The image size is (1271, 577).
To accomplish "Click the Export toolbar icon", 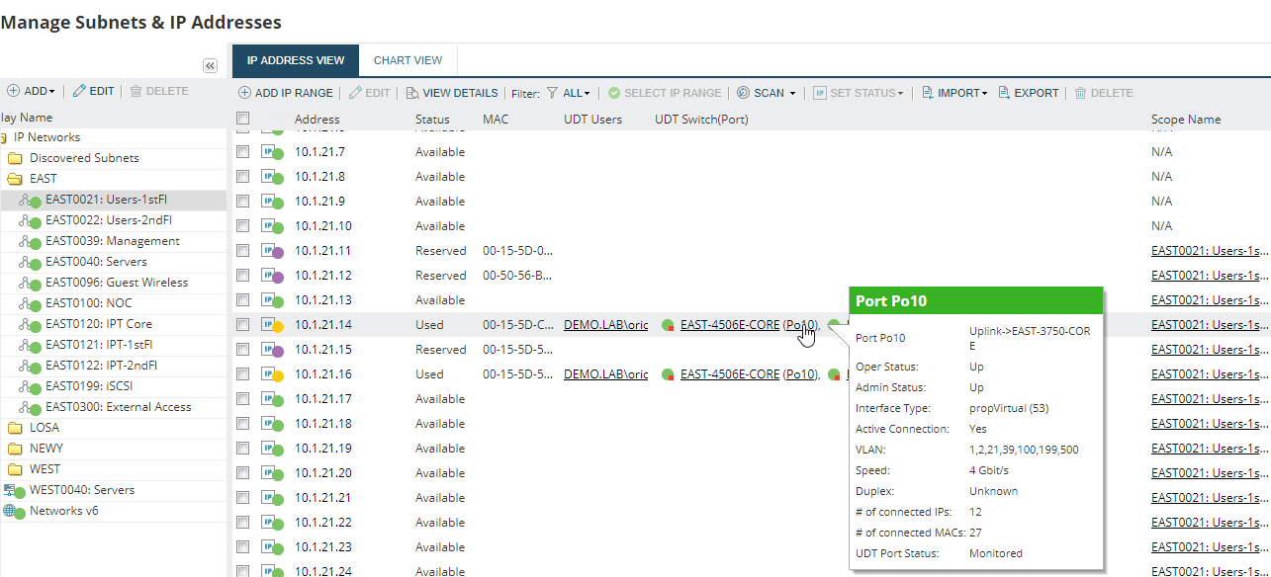I will [1004, 93].
